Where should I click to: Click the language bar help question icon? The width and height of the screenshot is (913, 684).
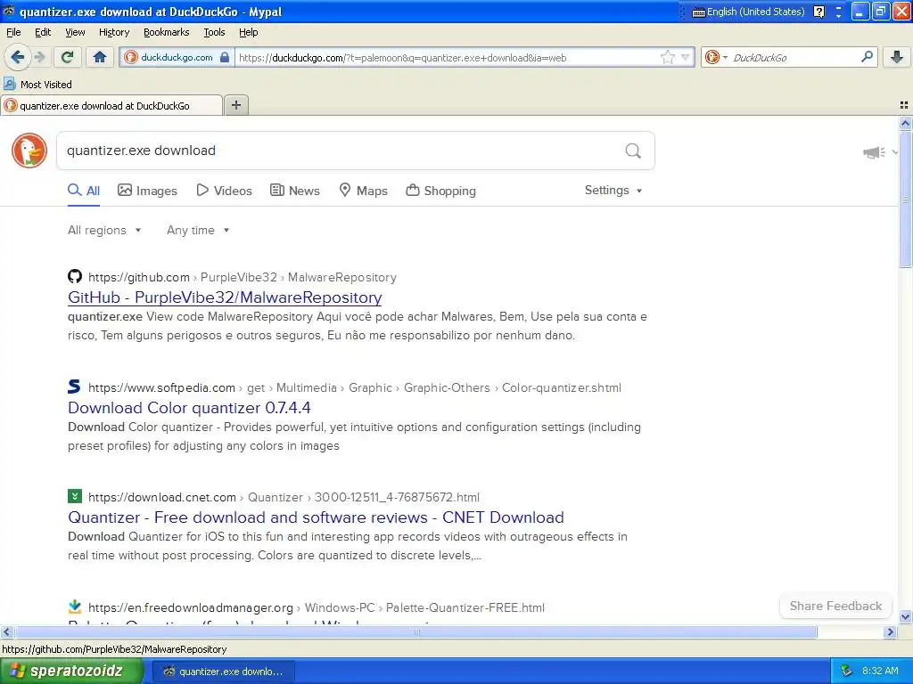pos(818,12)
